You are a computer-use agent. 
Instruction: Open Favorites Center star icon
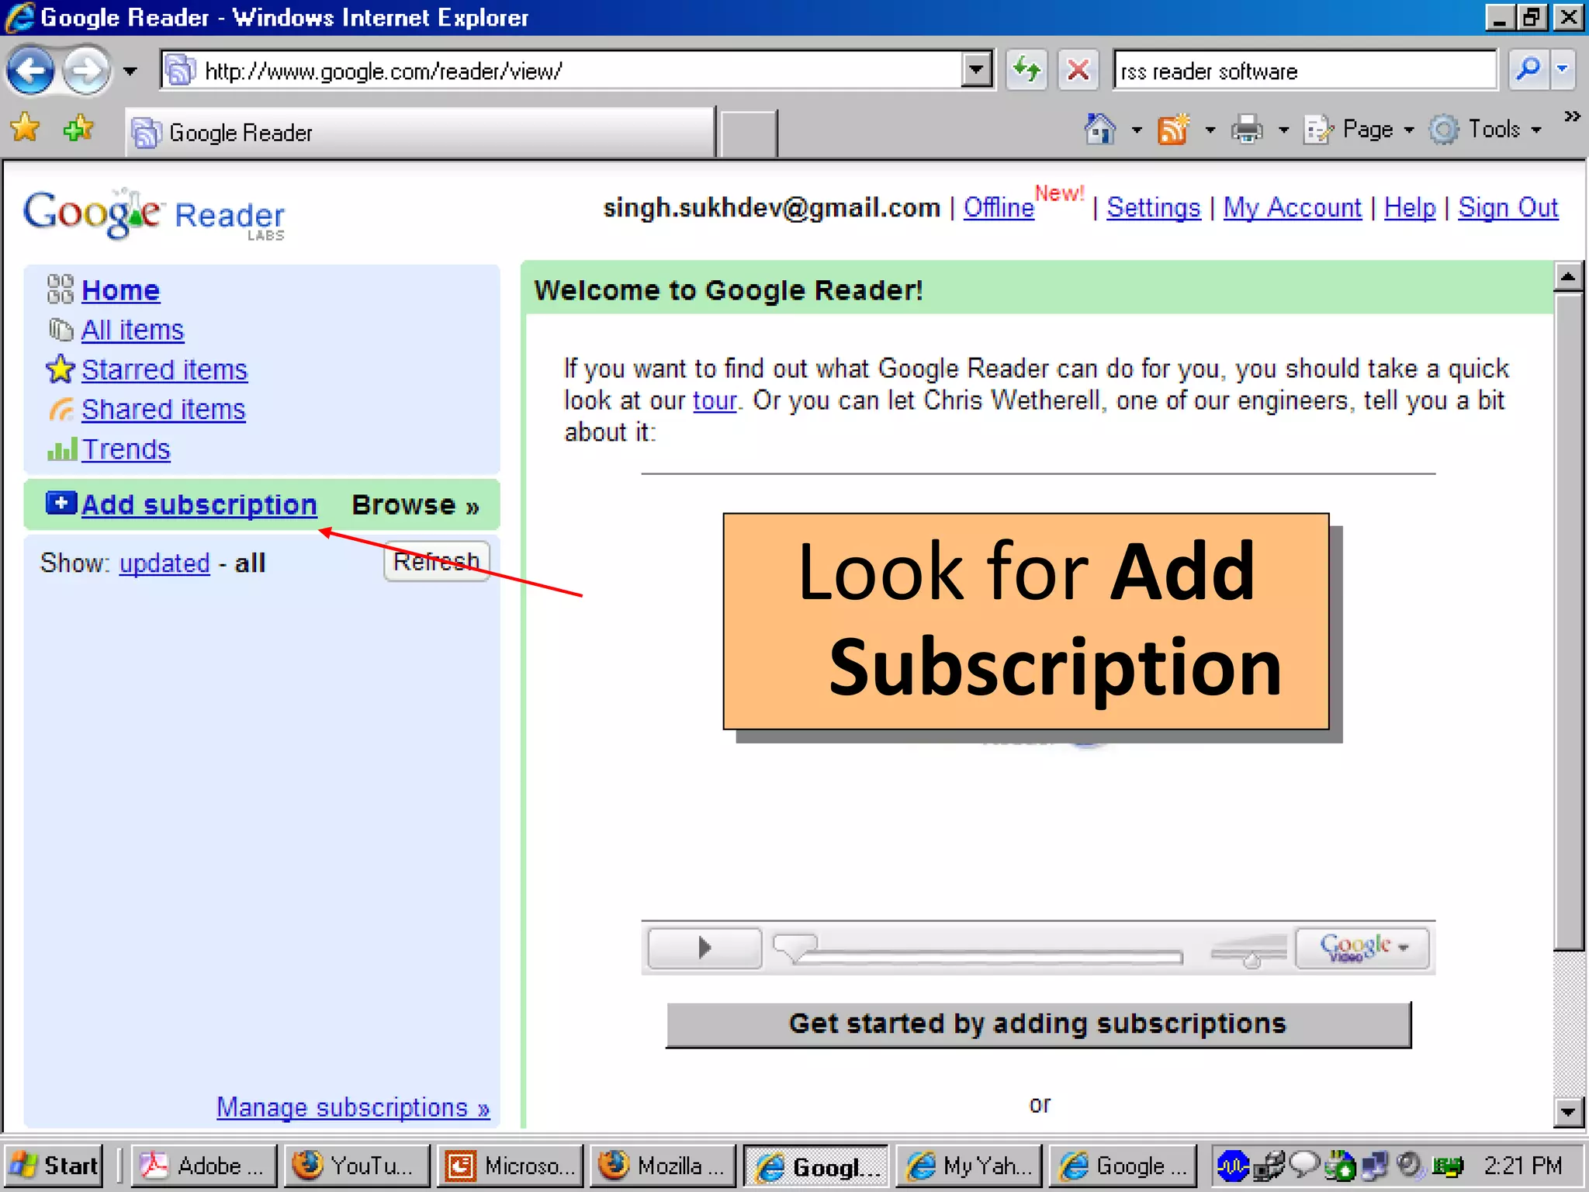point(26,128)
